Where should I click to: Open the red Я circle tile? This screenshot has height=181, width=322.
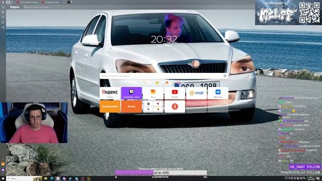(175, 106)
